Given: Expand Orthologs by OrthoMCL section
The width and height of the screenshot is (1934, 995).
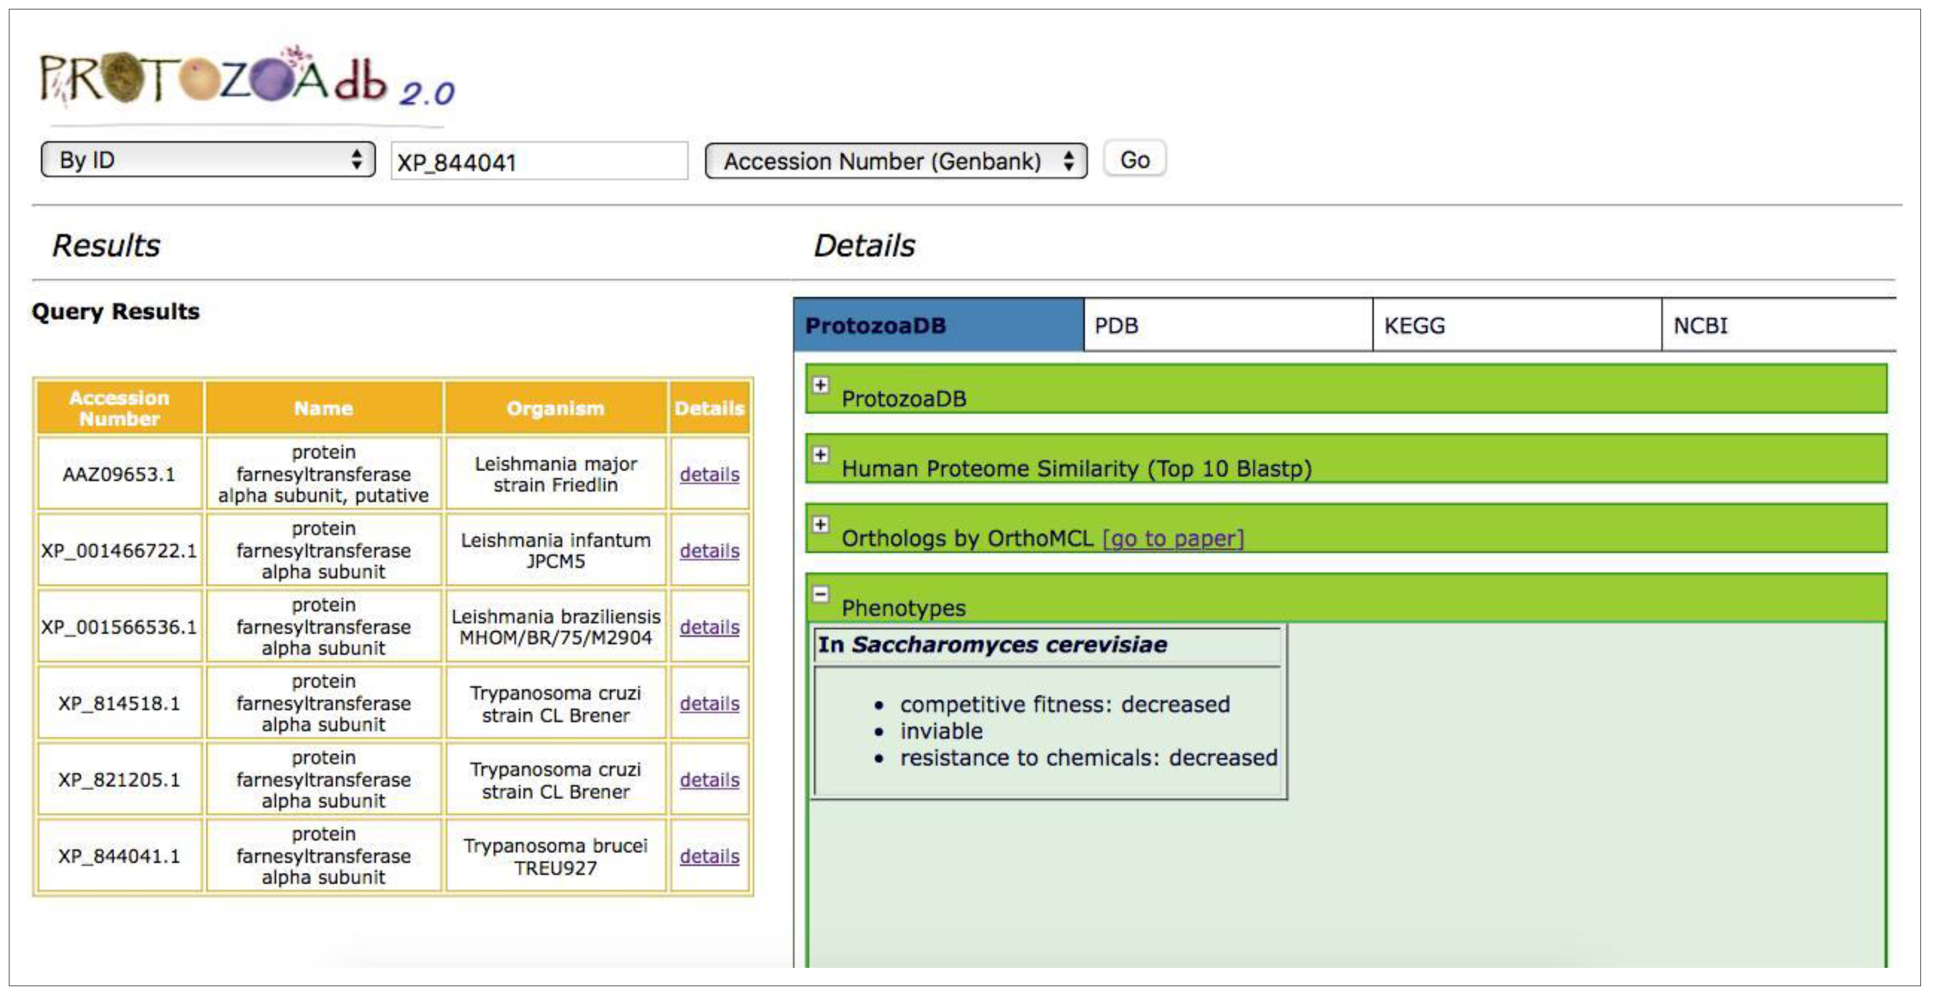Looking at the screenshot, I should [x=821, y=525].
